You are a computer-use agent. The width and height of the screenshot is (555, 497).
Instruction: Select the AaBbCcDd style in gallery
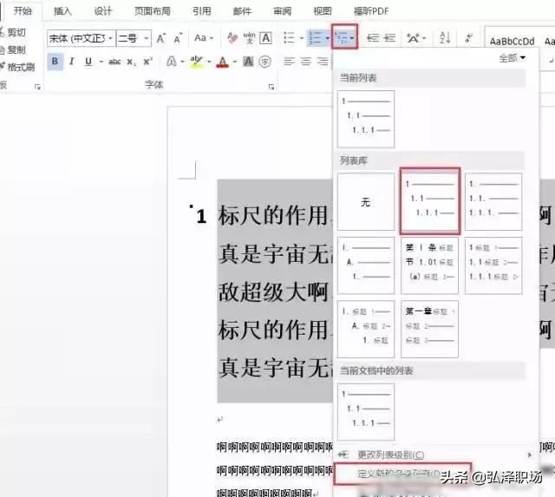pos(512,41)
